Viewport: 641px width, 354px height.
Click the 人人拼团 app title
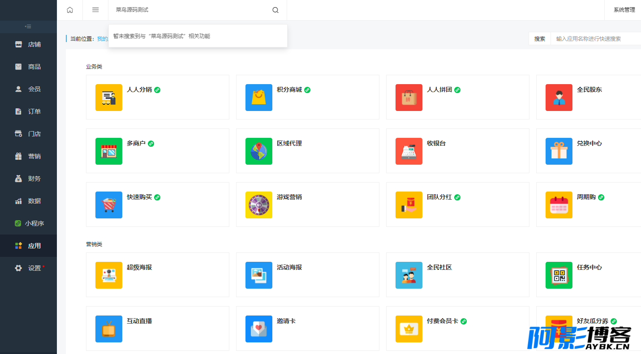click(x=439, y=90)
